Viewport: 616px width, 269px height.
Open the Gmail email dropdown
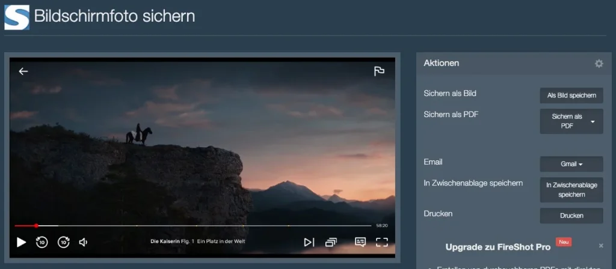point(571,164)
